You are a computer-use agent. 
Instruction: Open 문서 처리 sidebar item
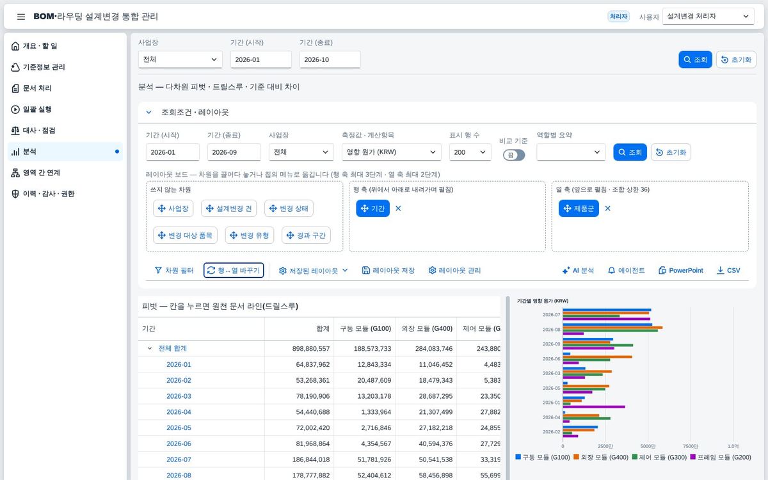[x=65, y=88]
